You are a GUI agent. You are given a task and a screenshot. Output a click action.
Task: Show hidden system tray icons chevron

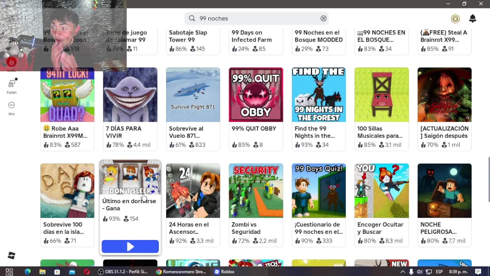[402, 272]
